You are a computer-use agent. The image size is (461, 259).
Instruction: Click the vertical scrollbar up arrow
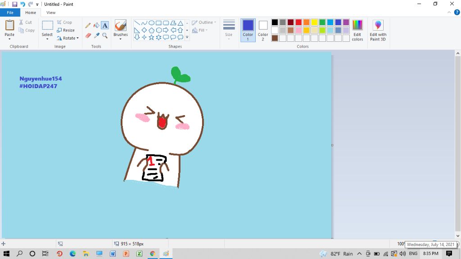(458, 54)
